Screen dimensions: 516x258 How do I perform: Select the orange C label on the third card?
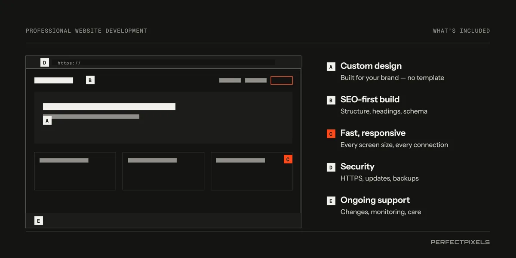(288, 159)
